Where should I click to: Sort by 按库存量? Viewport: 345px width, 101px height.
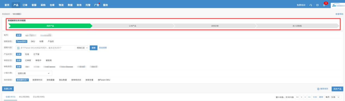point(89,80)
